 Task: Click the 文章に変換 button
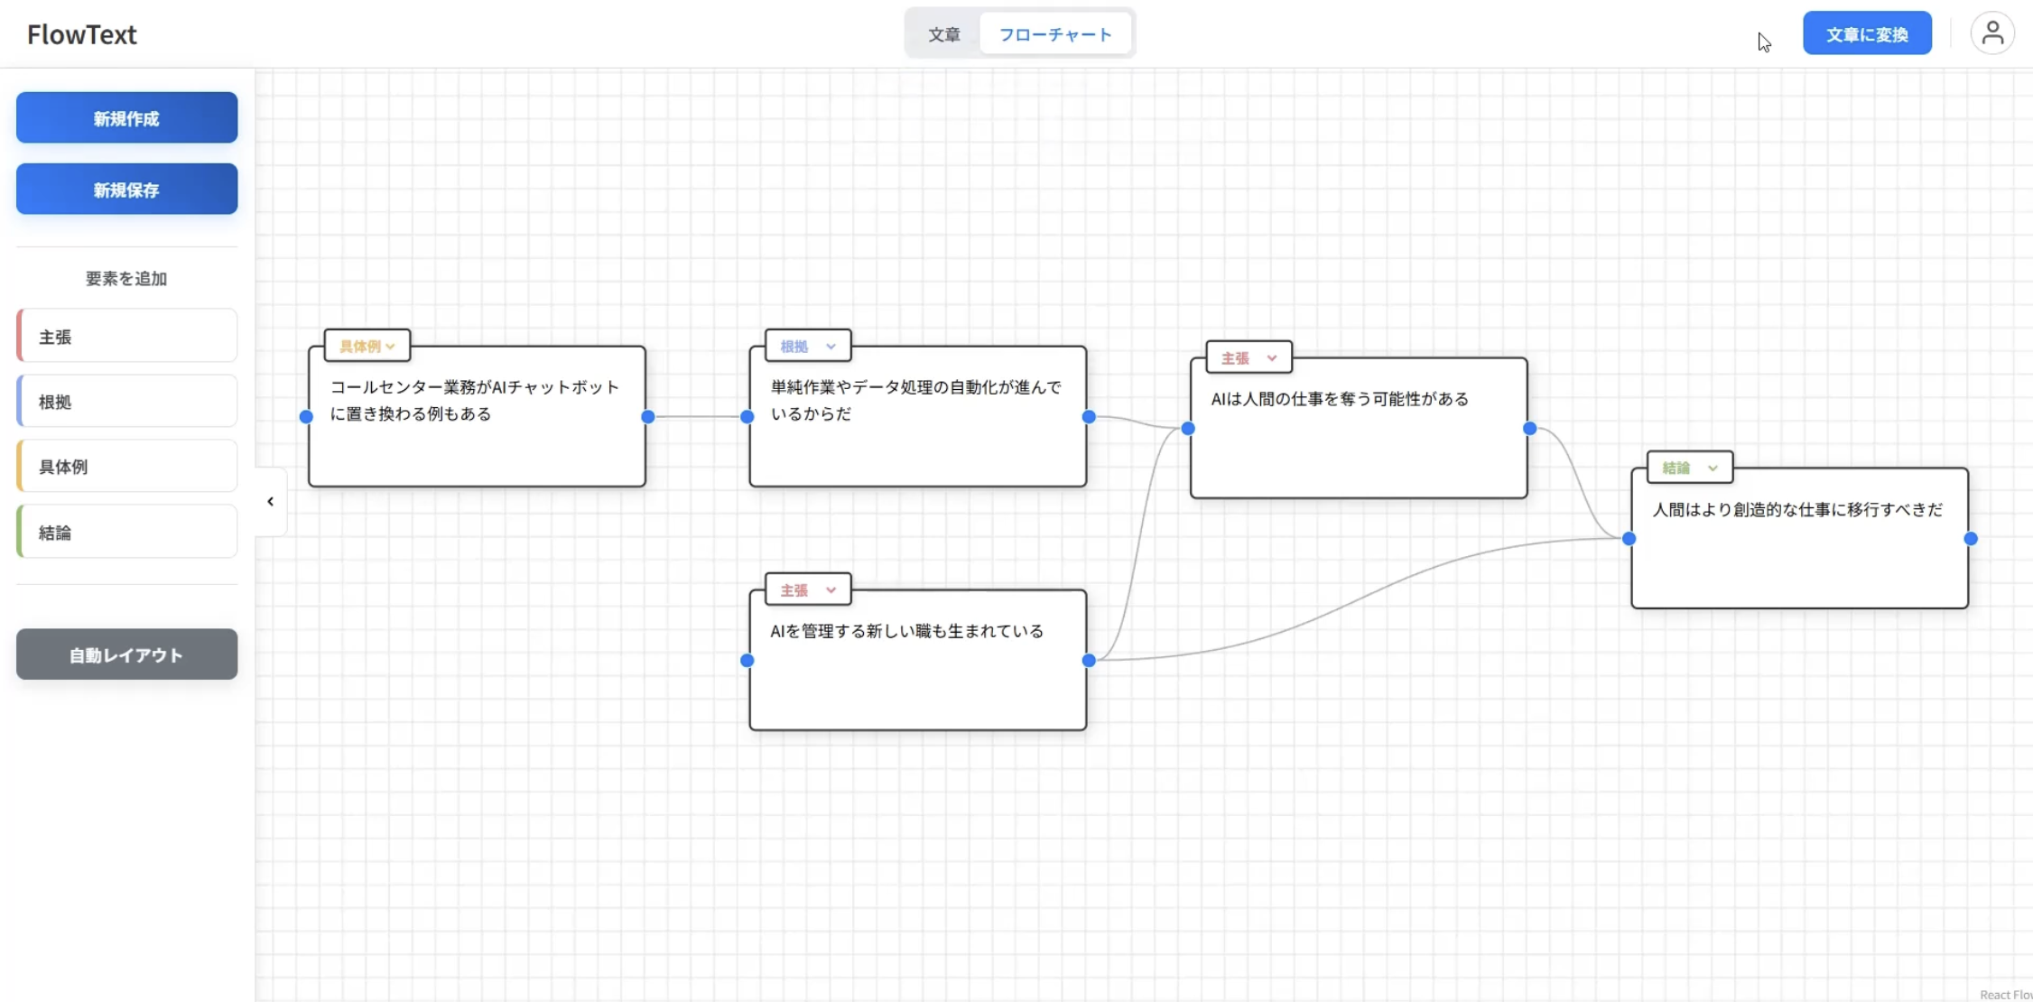(x=1867, y=32)
